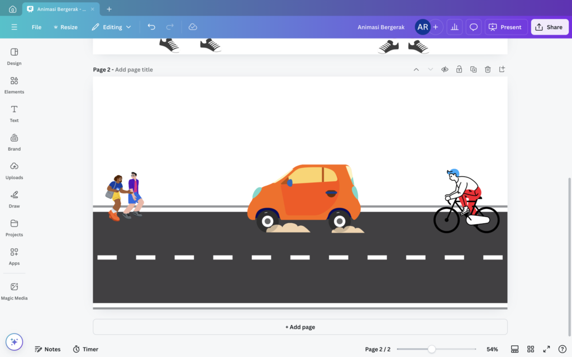This screenshot has width=572, height=357.
Task: Click Add page title field
Action: point(134,70)
